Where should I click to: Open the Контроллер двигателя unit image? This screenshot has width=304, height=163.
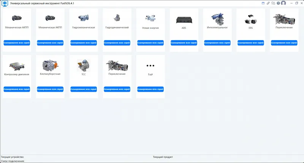click(x=17, y=66)
